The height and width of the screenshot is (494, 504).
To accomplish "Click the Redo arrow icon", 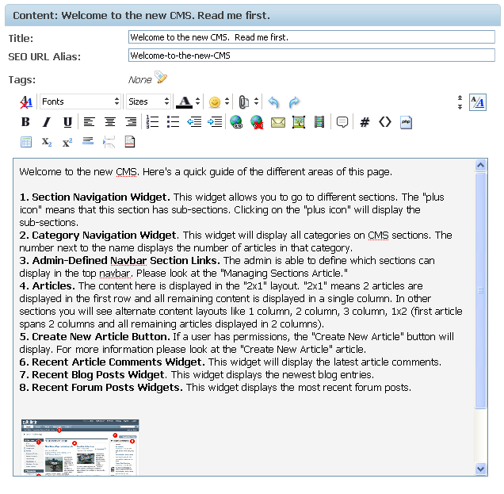I will pos(294,102).
